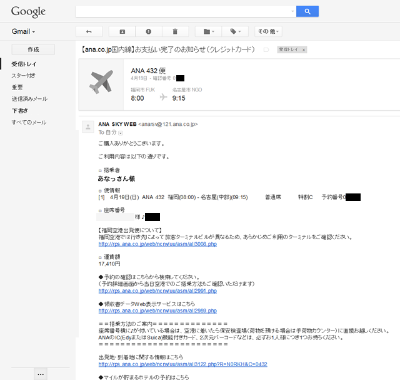
Task: Open the 送信済みメール sent folder
Action: point(29,99)
